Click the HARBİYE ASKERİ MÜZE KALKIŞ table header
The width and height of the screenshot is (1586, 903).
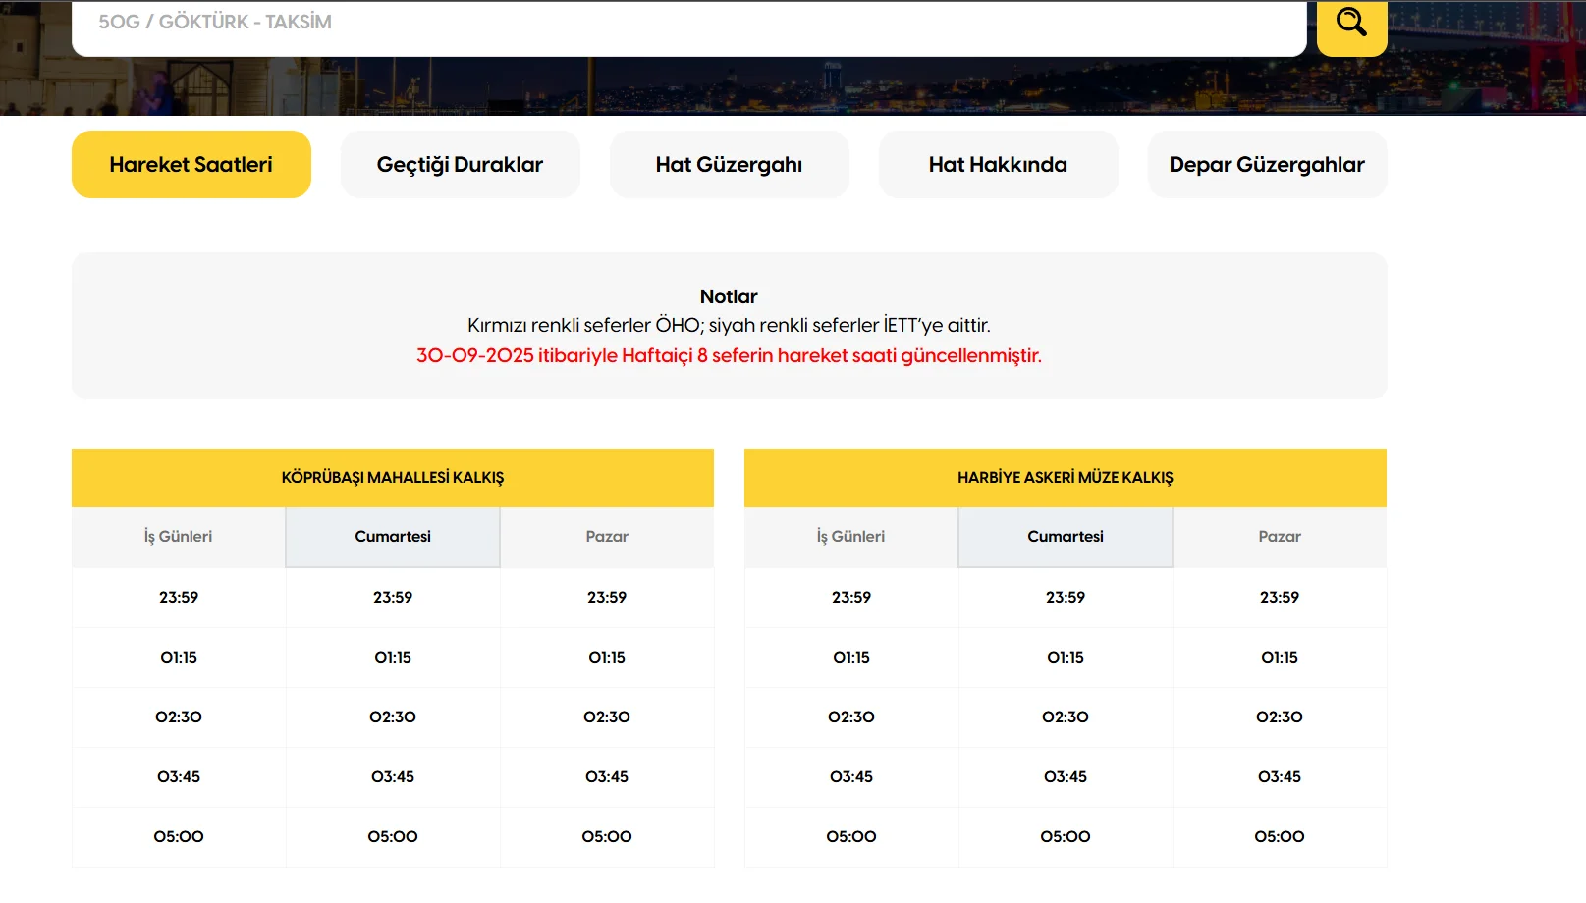(1066, 478)
